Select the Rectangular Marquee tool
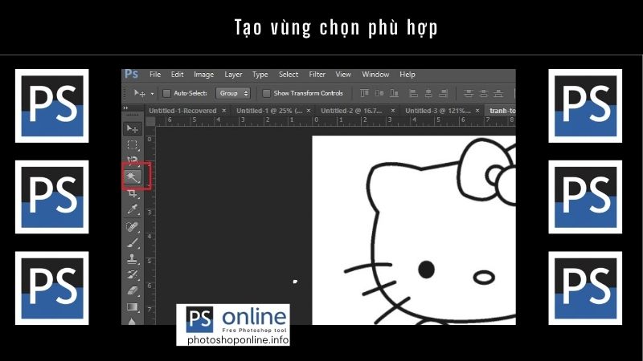 [x=132, y=145]
